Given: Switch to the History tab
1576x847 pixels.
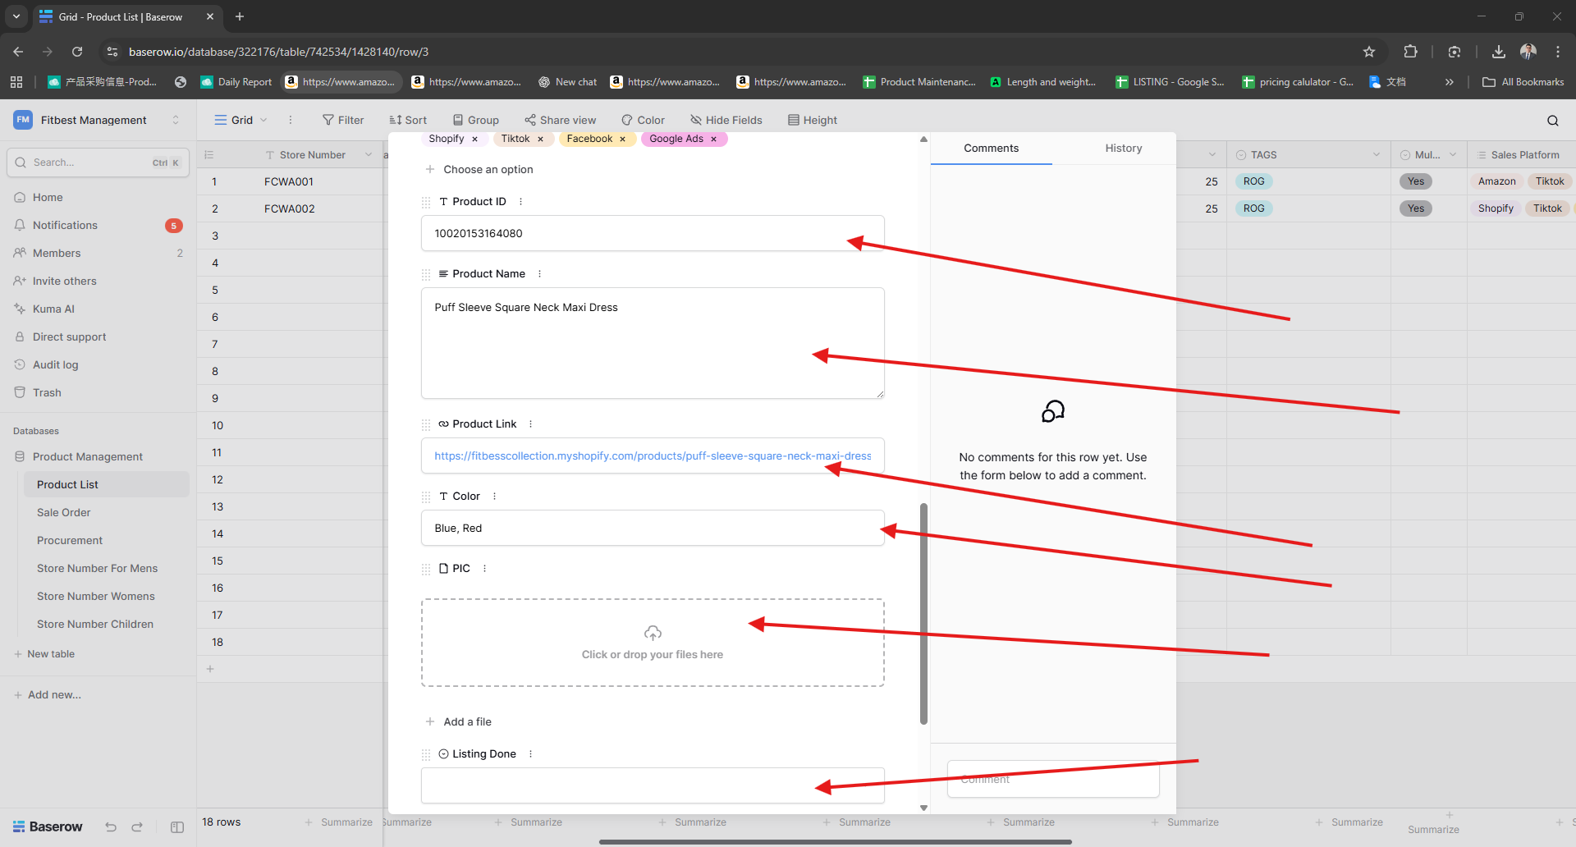Looking at the screenshot, I should [1123, 149].
